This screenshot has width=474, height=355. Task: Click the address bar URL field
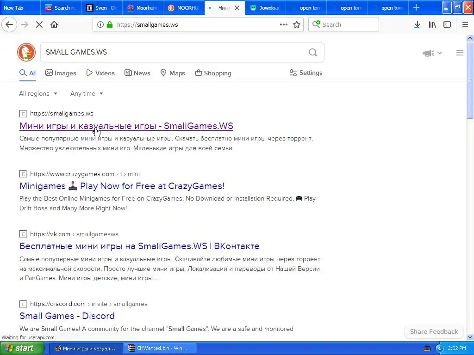tap(198, 24)
